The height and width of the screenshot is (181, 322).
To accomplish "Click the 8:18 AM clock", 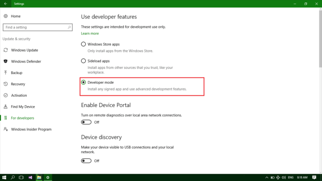I will pyautogui.click(x=302, y=178).
